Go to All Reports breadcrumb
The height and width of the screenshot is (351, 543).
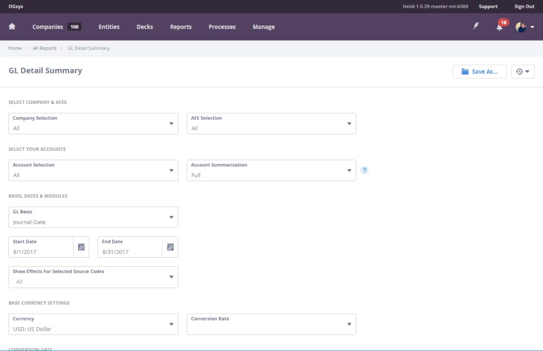click(x=45, y=48)
